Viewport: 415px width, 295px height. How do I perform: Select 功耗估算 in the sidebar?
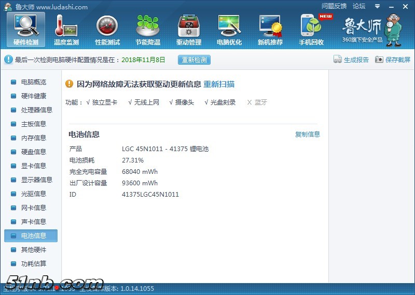click(33, 263)
